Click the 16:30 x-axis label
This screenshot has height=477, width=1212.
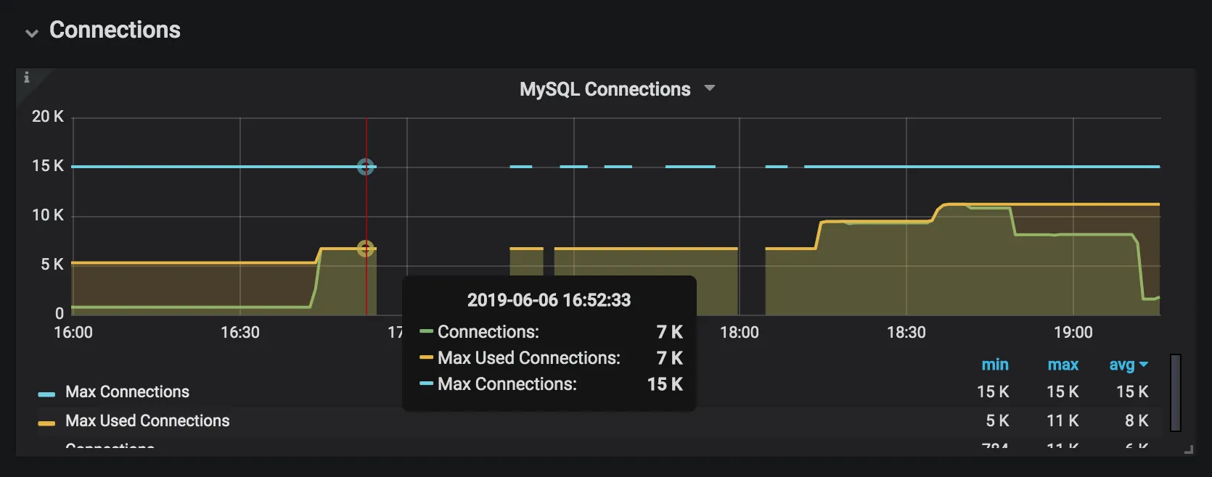240,333
